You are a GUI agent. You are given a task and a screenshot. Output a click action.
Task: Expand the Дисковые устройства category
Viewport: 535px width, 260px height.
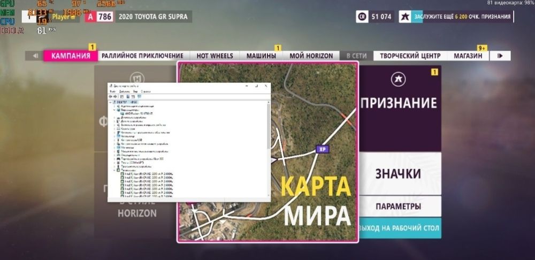(114, 117)
